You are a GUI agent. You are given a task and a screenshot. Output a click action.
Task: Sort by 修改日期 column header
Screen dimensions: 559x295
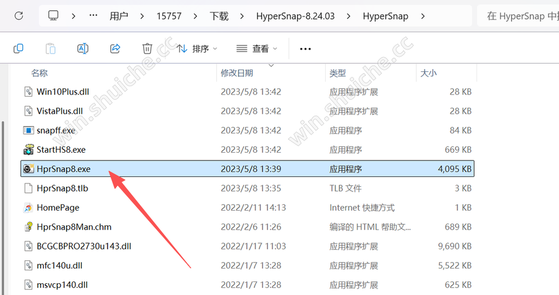point(237,73)
